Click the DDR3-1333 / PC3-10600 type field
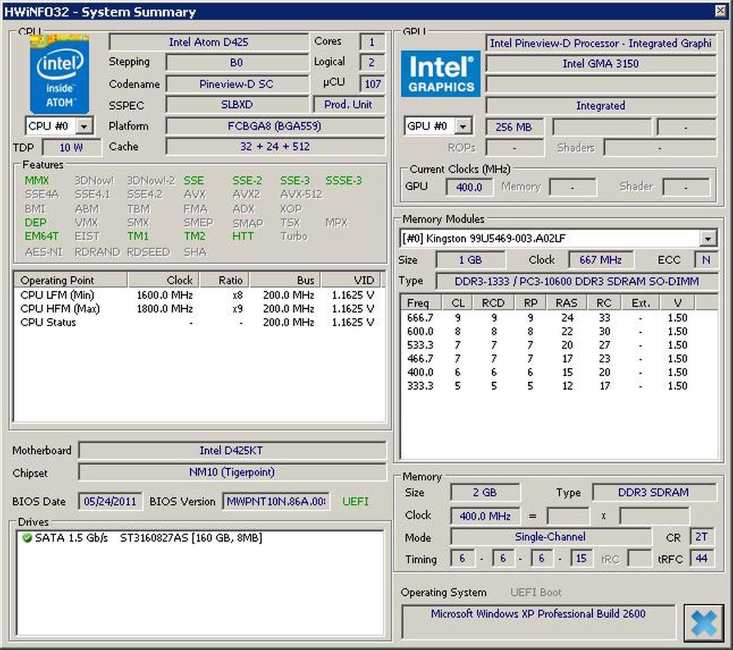Viewport: 733px width, 650px height. (x=577, y=281)
